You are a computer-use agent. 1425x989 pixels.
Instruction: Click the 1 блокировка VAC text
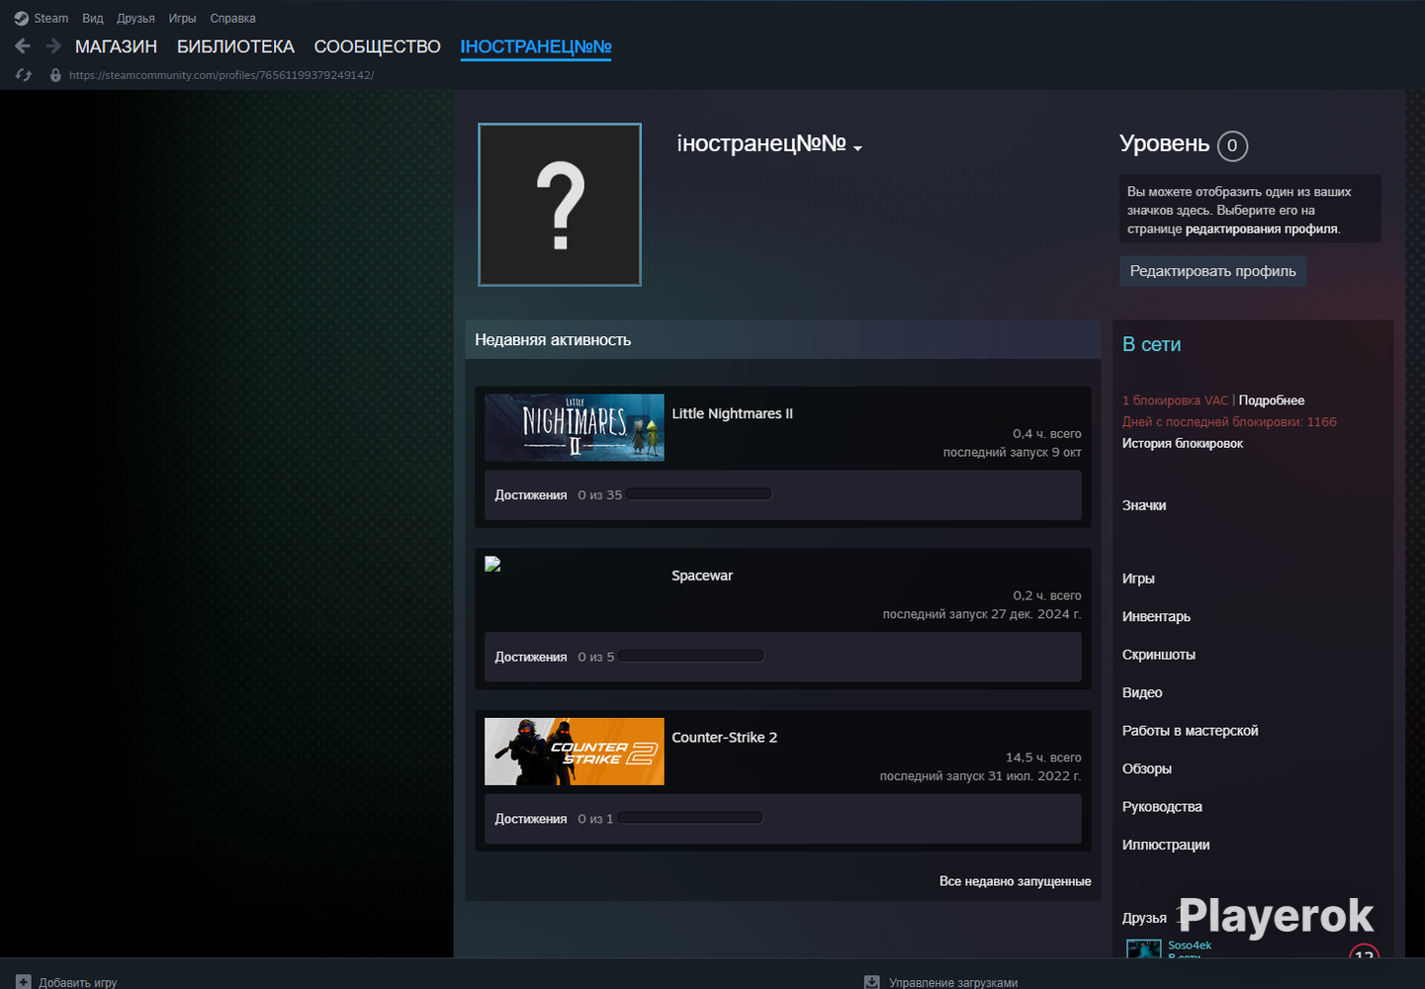(1175, 401)
